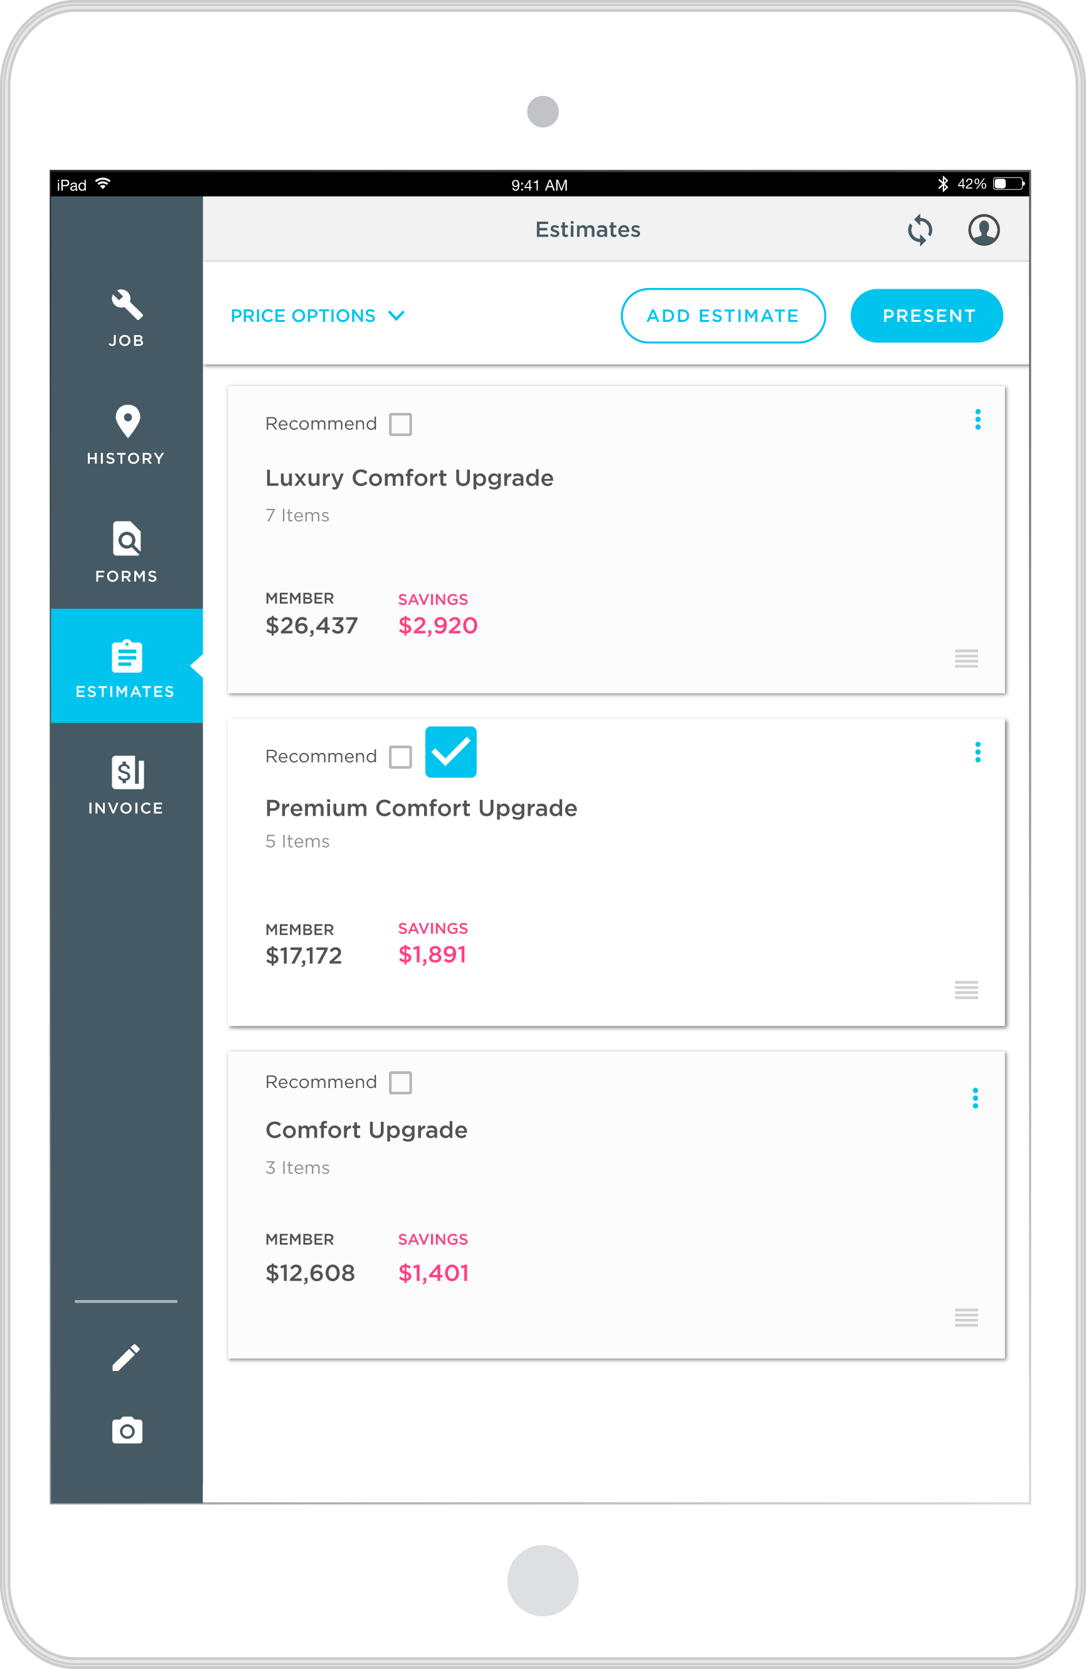Open the camera icon in sidebar

pyautogui.click(x=127, y=1431)
